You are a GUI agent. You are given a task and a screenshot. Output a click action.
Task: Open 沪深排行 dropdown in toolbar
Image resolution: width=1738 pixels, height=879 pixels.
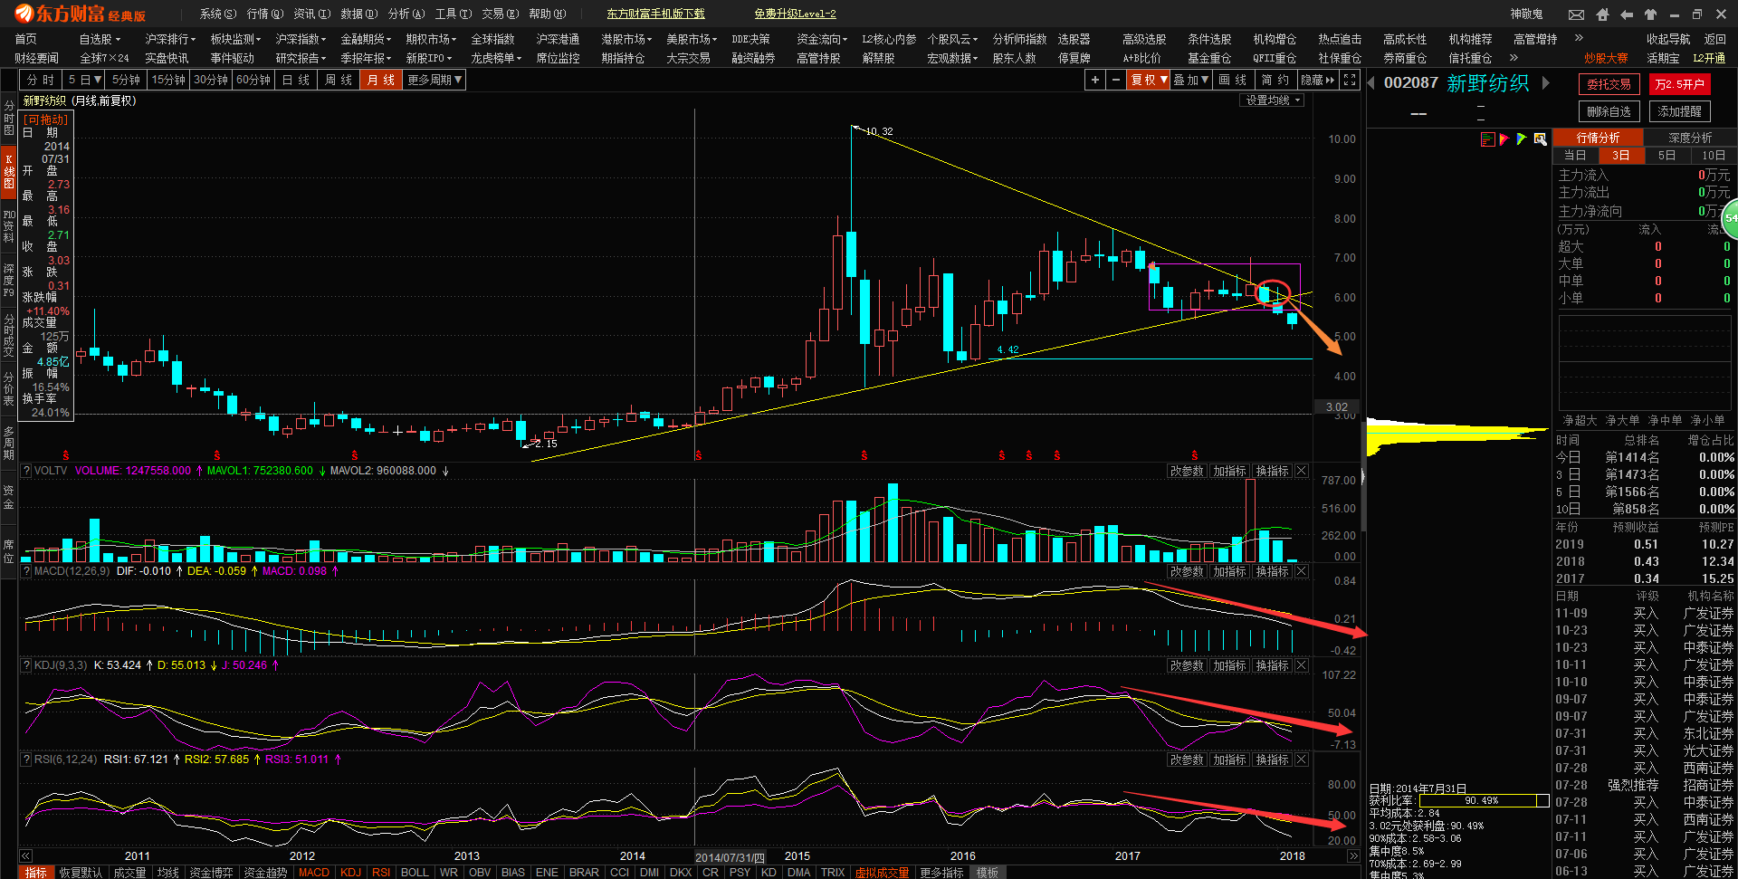coord(170,39)
